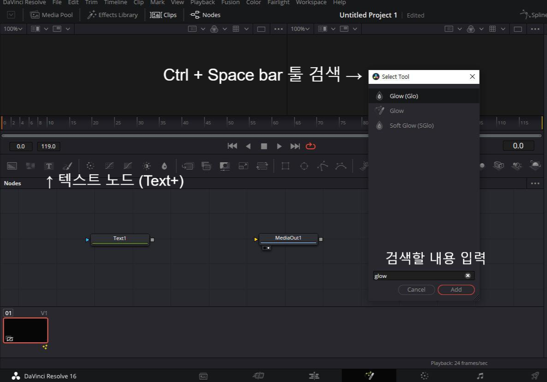This screenshot has width=547, height=382.
Task: Add an Ellipse mask node
Action: (x=304, y=165)
